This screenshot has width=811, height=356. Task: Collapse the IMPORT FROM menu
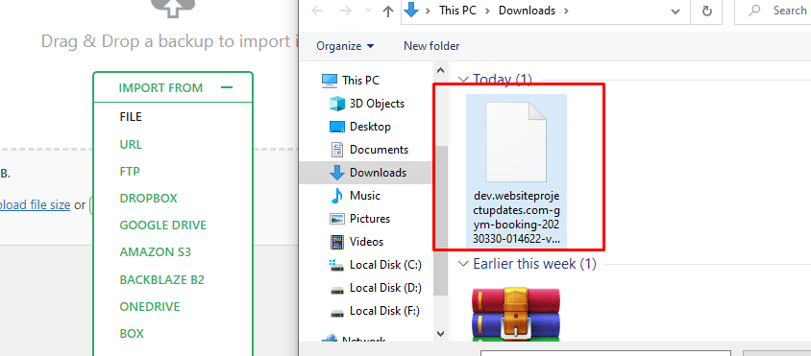pos(227,88)
